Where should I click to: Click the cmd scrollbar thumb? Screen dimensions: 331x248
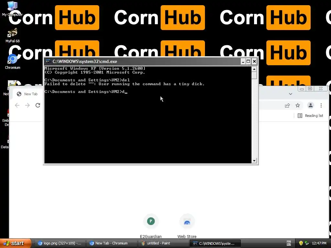tap(254, 75)
